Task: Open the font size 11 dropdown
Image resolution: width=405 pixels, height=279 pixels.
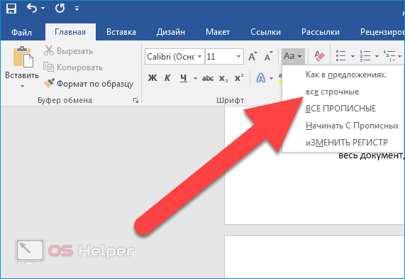Action: (238, 56)
